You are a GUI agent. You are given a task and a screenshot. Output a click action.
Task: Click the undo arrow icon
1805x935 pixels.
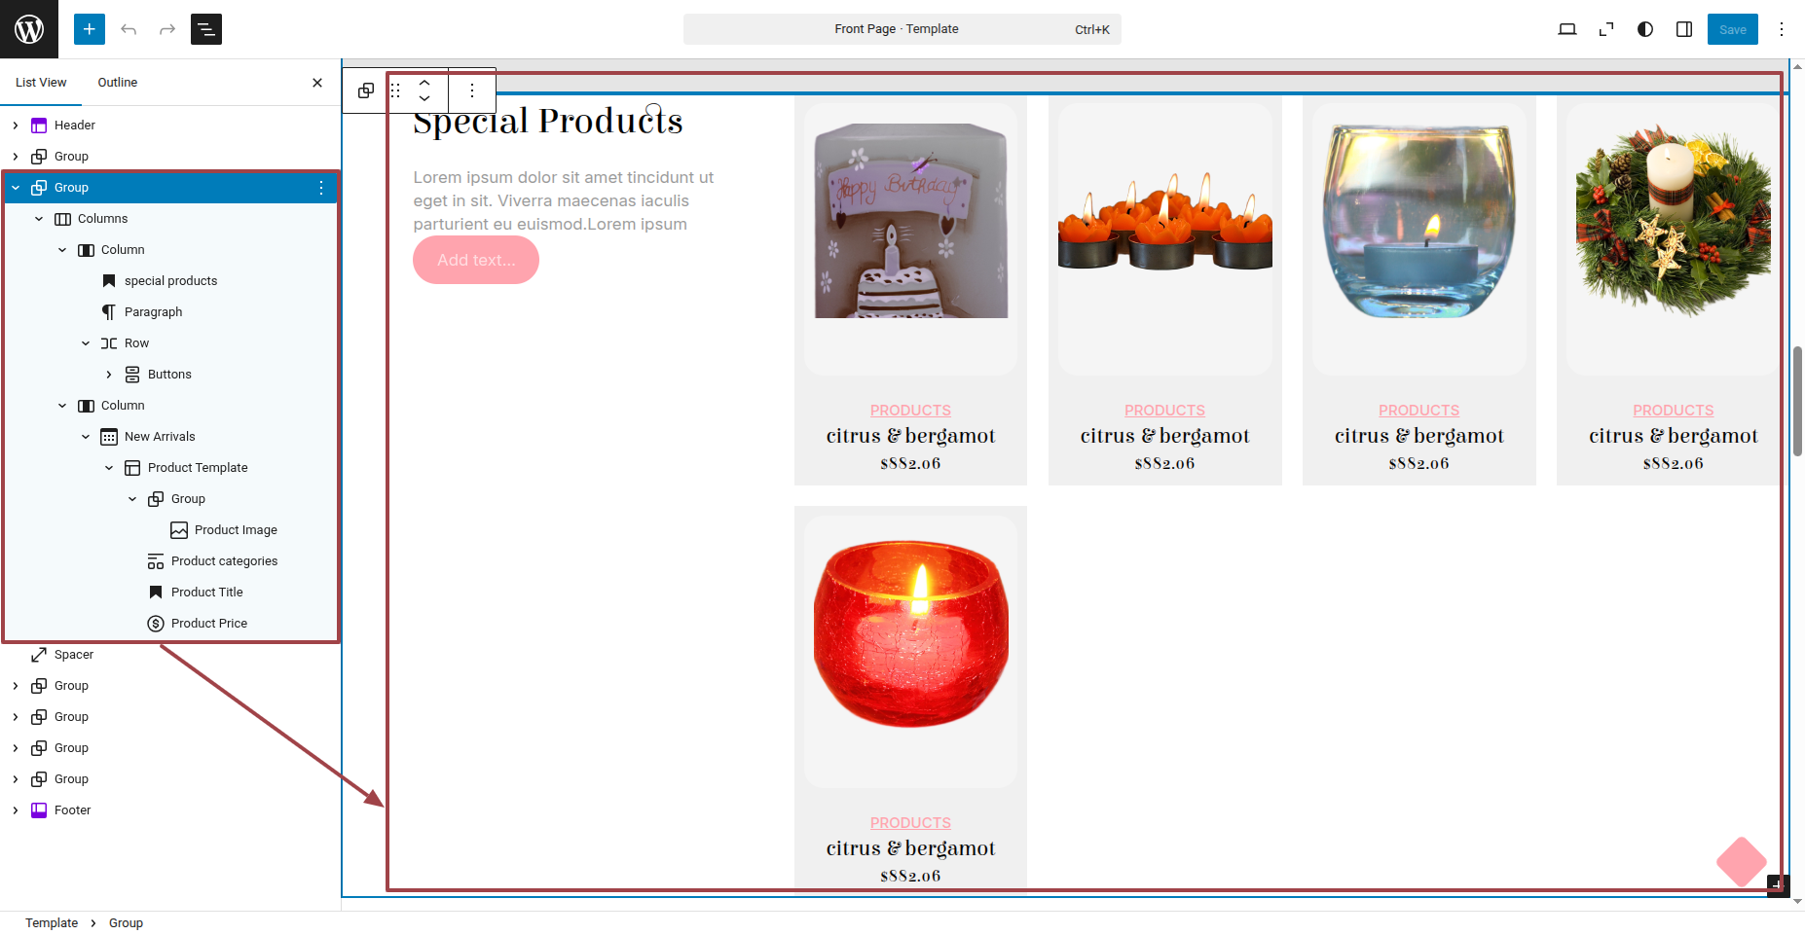(x=129, y=29)
